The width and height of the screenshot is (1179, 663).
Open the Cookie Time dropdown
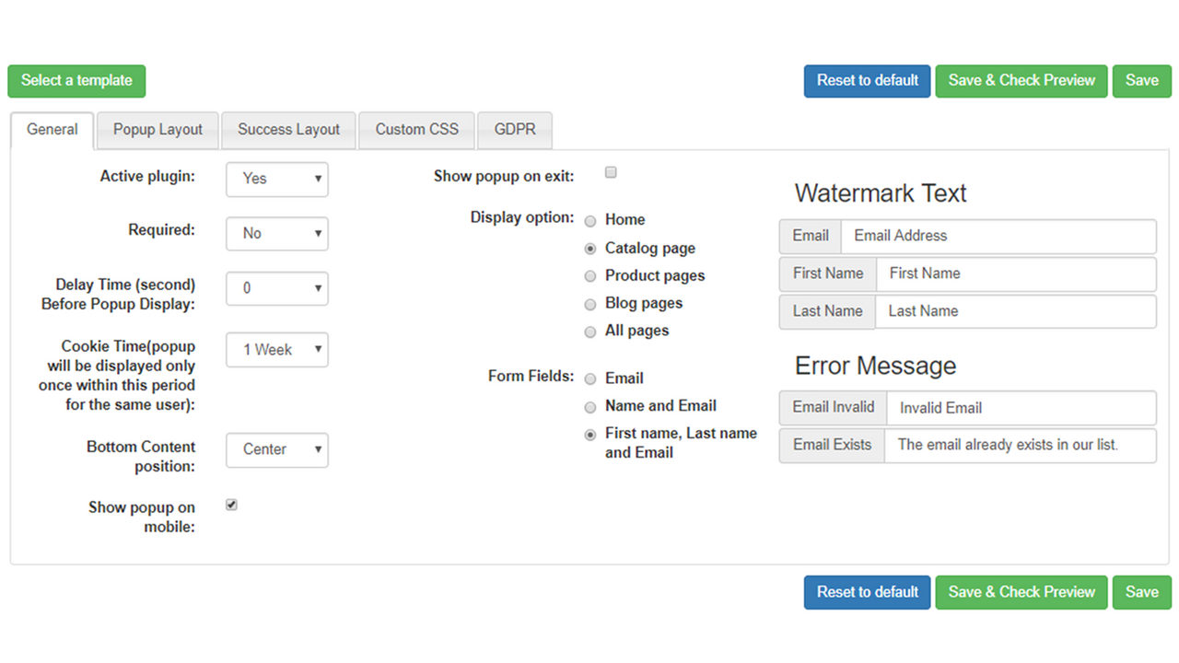pyautogui.click(x=277, y=350)
